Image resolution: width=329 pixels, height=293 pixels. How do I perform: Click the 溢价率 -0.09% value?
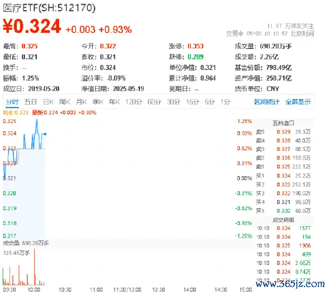pyautogui.click(x=117, y=78)
